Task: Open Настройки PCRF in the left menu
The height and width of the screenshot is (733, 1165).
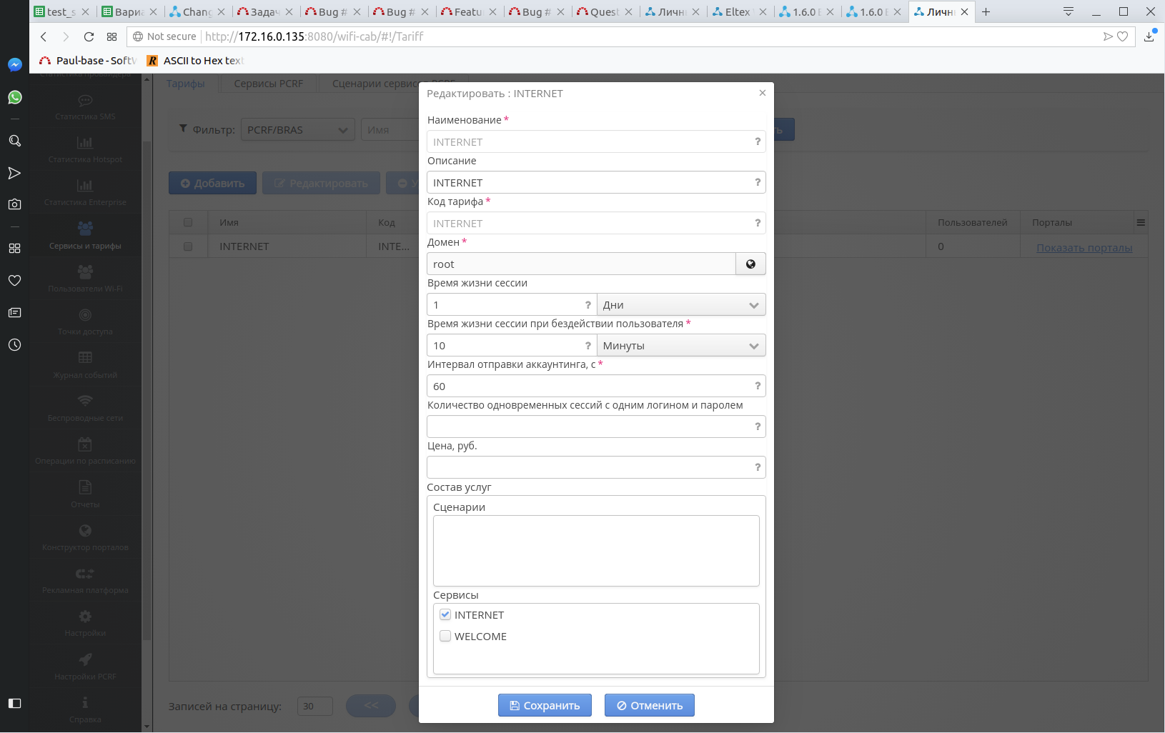Action: click(85, 667)
